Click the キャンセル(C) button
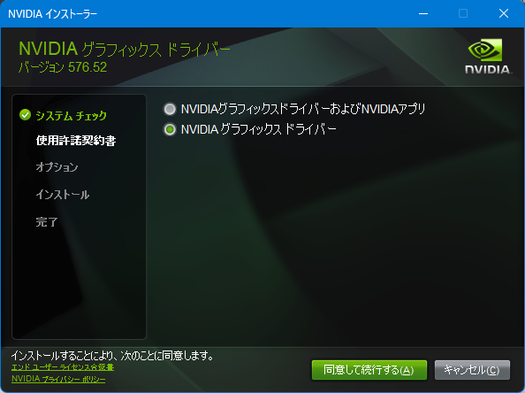This screenshot has height=393, width=525. [x=472, y=370]
